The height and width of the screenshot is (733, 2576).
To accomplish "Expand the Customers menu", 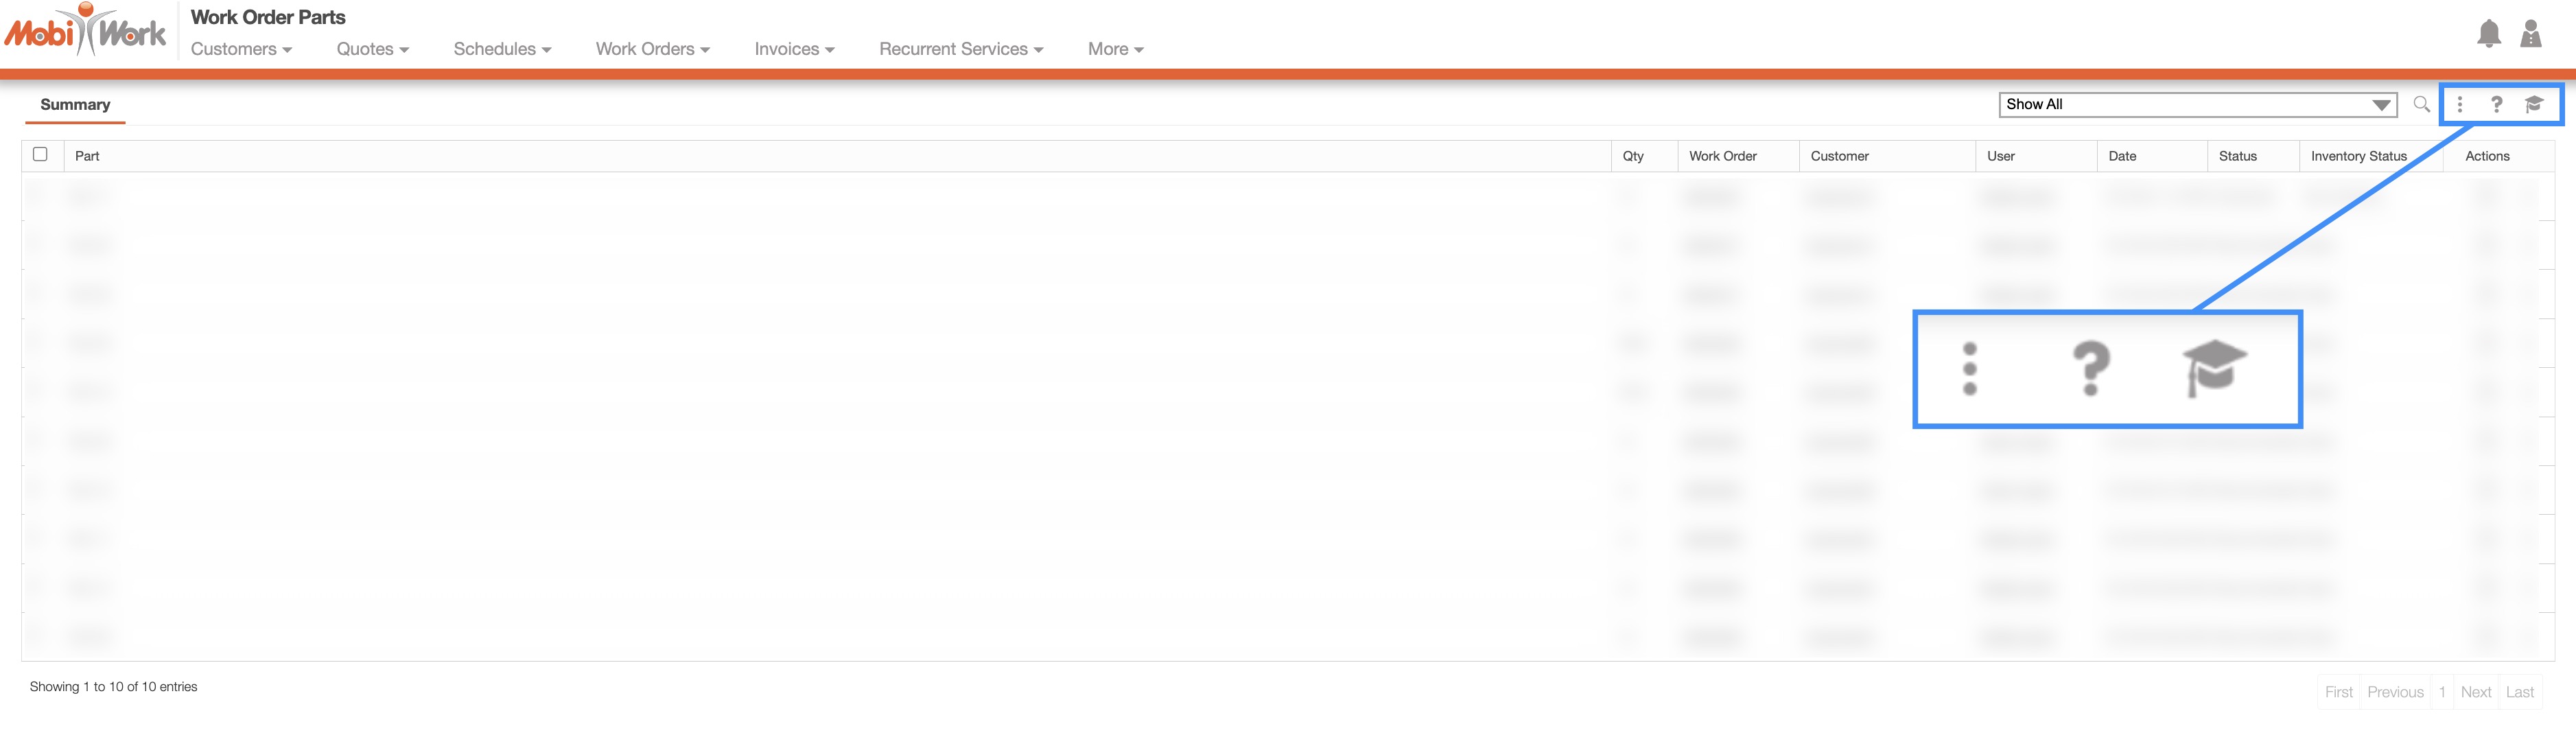I will click(x=241, y=49).
